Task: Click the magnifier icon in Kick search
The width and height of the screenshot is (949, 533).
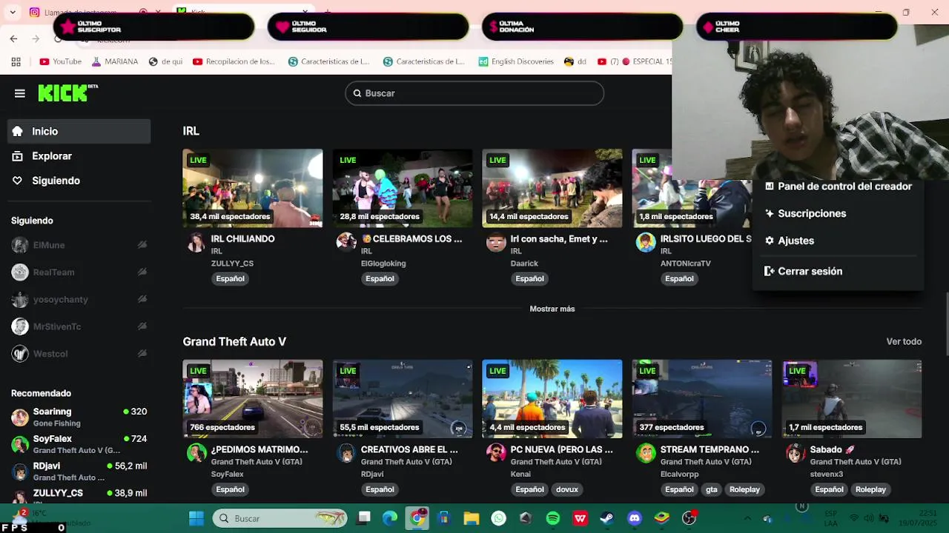Action: [357, 93]
